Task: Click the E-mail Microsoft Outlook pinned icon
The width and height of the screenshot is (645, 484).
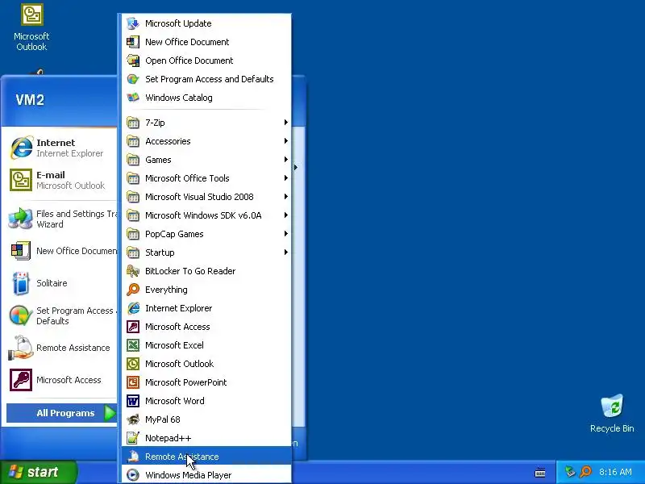Action: [21, 180]
